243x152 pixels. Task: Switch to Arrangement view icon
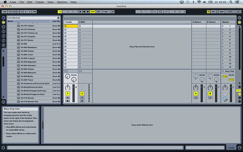point(239,18)
